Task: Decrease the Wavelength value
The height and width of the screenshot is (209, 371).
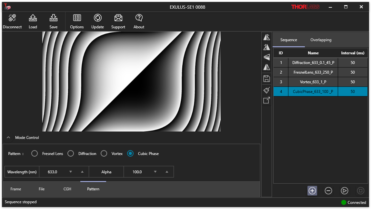Action: click(x=71, y=172)
